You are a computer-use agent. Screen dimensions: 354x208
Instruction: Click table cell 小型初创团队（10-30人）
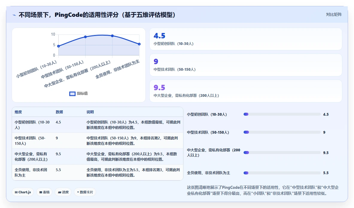[x=32, y=125]
